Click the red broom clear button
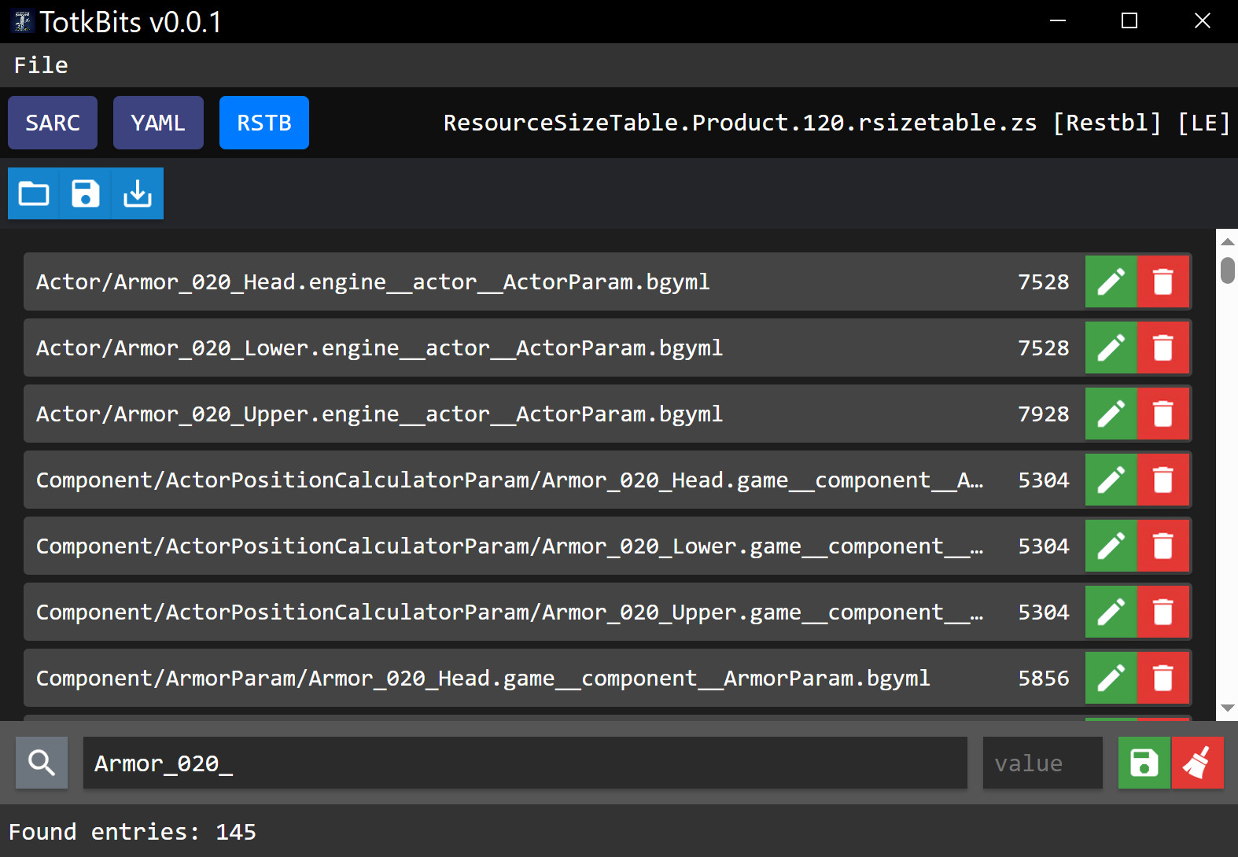Viewport: 1238px width, 857px height. (x=1197, y=763)
